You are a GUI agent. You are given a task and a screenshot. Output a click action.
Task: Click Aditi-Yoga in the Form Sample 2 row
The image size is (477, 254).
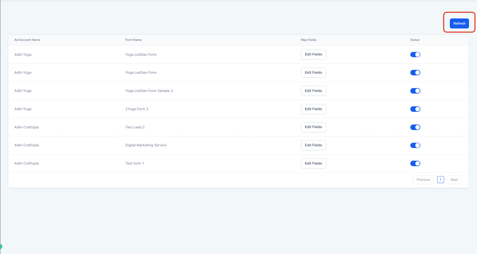tap(23, 91)
